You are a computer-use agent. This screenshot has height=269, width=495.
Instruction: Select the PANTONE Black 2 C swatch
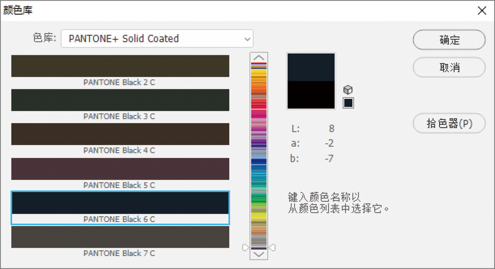pos(120,66)
